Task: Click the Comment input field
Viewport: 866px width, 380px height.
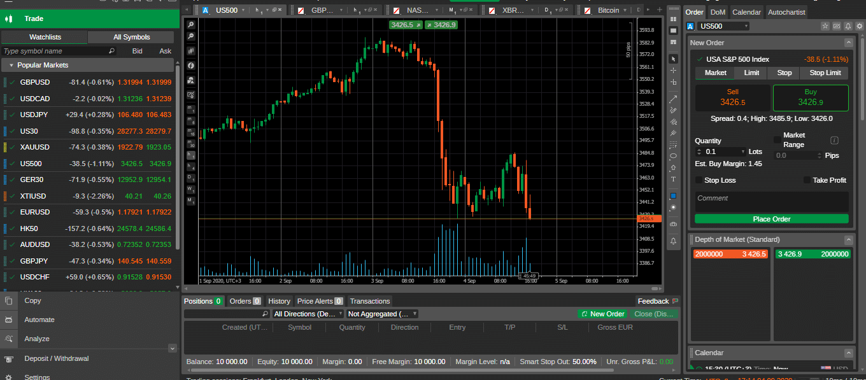Action: [x=771, y=199]
